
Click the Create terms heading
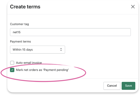click(25, 7)
